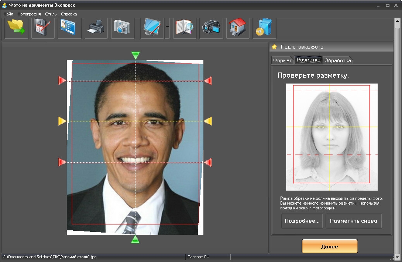Click the monitor with pencil icon
Image resolution: width=402 pixels, height=262 pixels.
point(152,27)
